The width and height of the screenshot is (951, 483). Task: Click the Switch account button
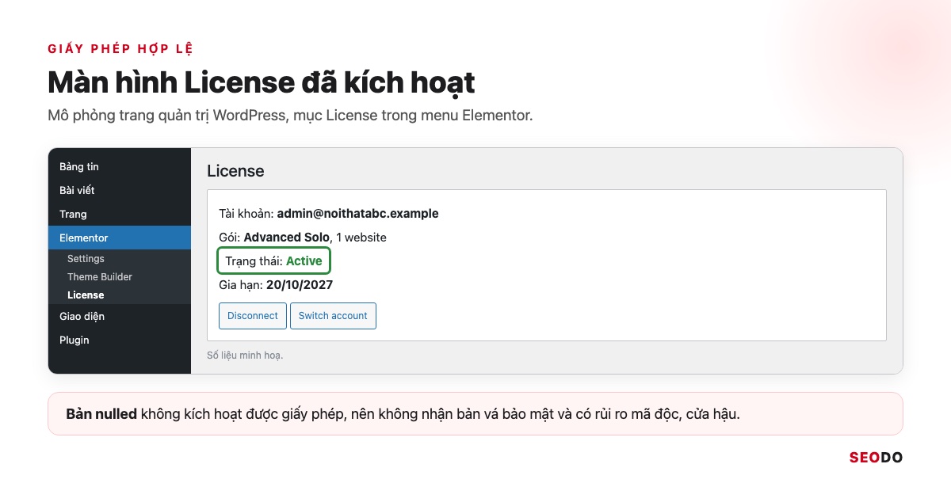pyautogui.click(x=333, y=316)
